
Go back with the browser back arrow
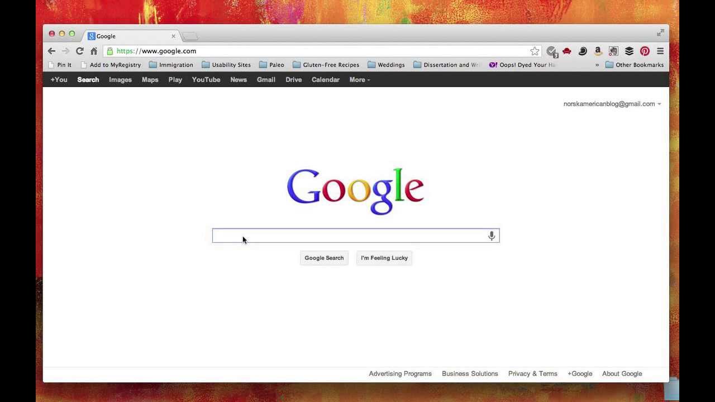click(x=51, y=51)
